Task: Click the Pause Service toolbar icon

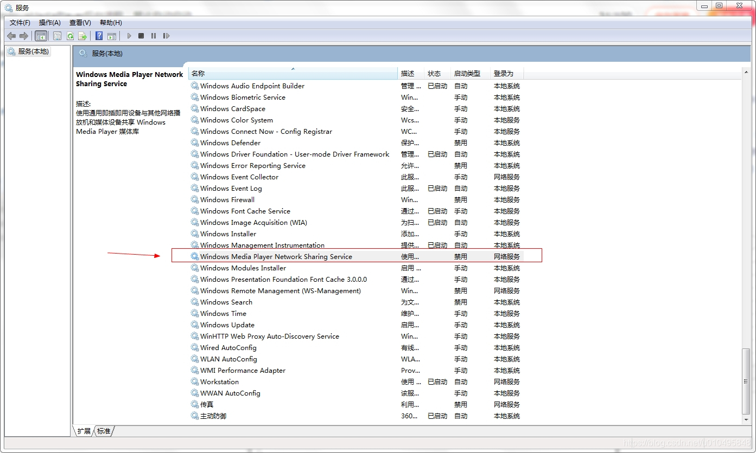Action: (x=154, y=36)
